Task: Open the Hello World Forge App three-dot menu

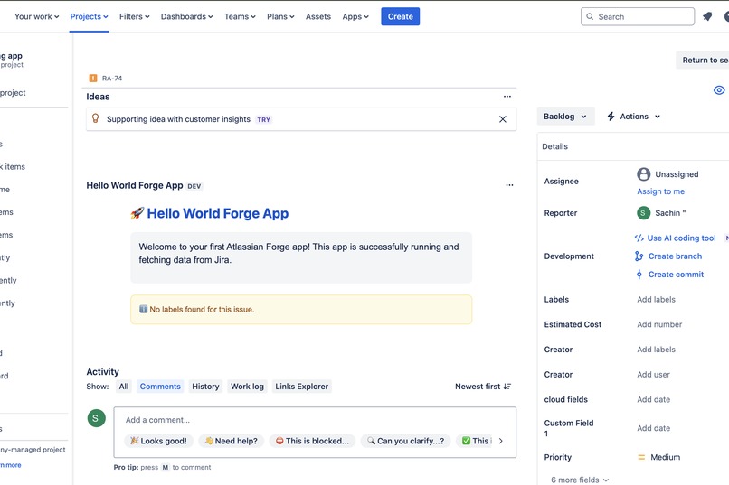Action: click(509, 185)
